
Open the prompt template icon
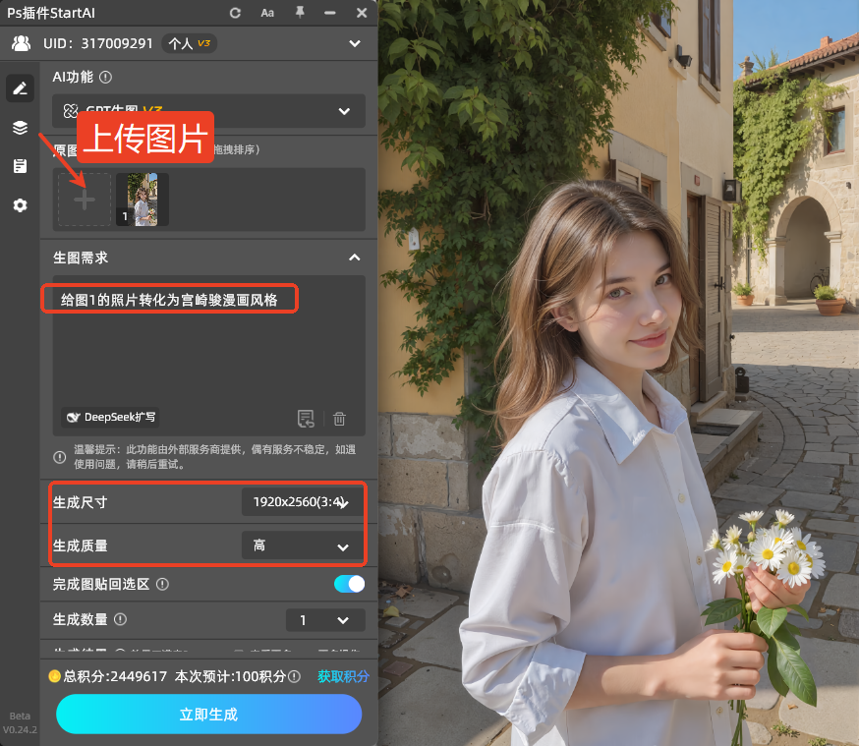point(306,419)
